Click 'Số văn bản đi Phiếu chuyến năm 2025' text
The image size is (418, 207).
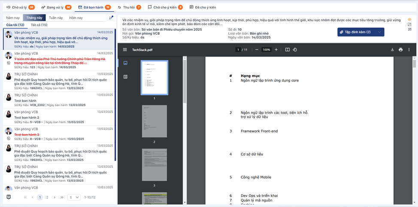click(x=172, y=29)
